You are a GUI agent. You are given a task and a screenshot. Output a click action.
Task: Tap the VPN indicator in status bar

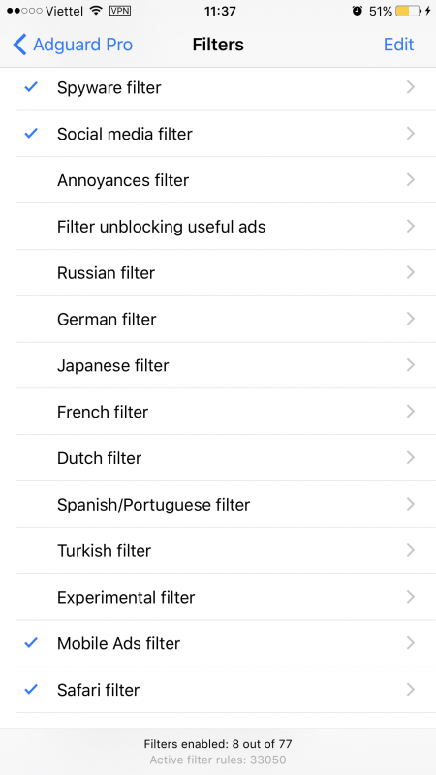point(120,11)
